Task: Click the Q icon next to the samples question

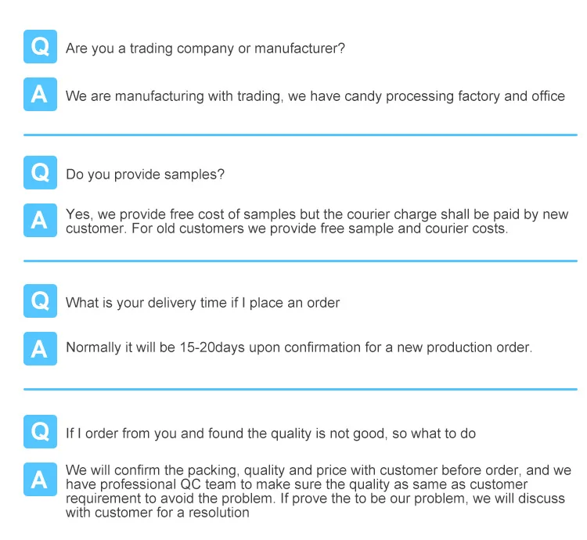Action: [x=40, y=174]
